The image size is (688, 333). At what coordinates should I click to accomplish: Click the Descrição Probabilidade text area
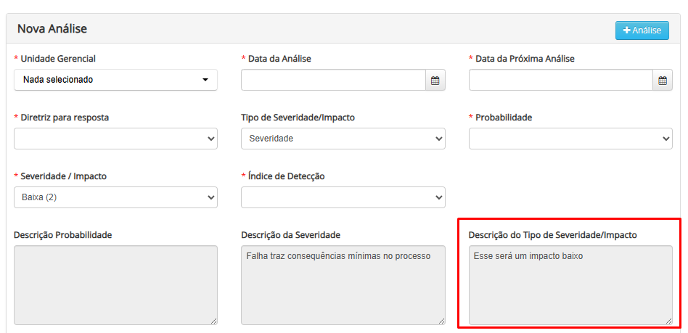tap(115, 284)
